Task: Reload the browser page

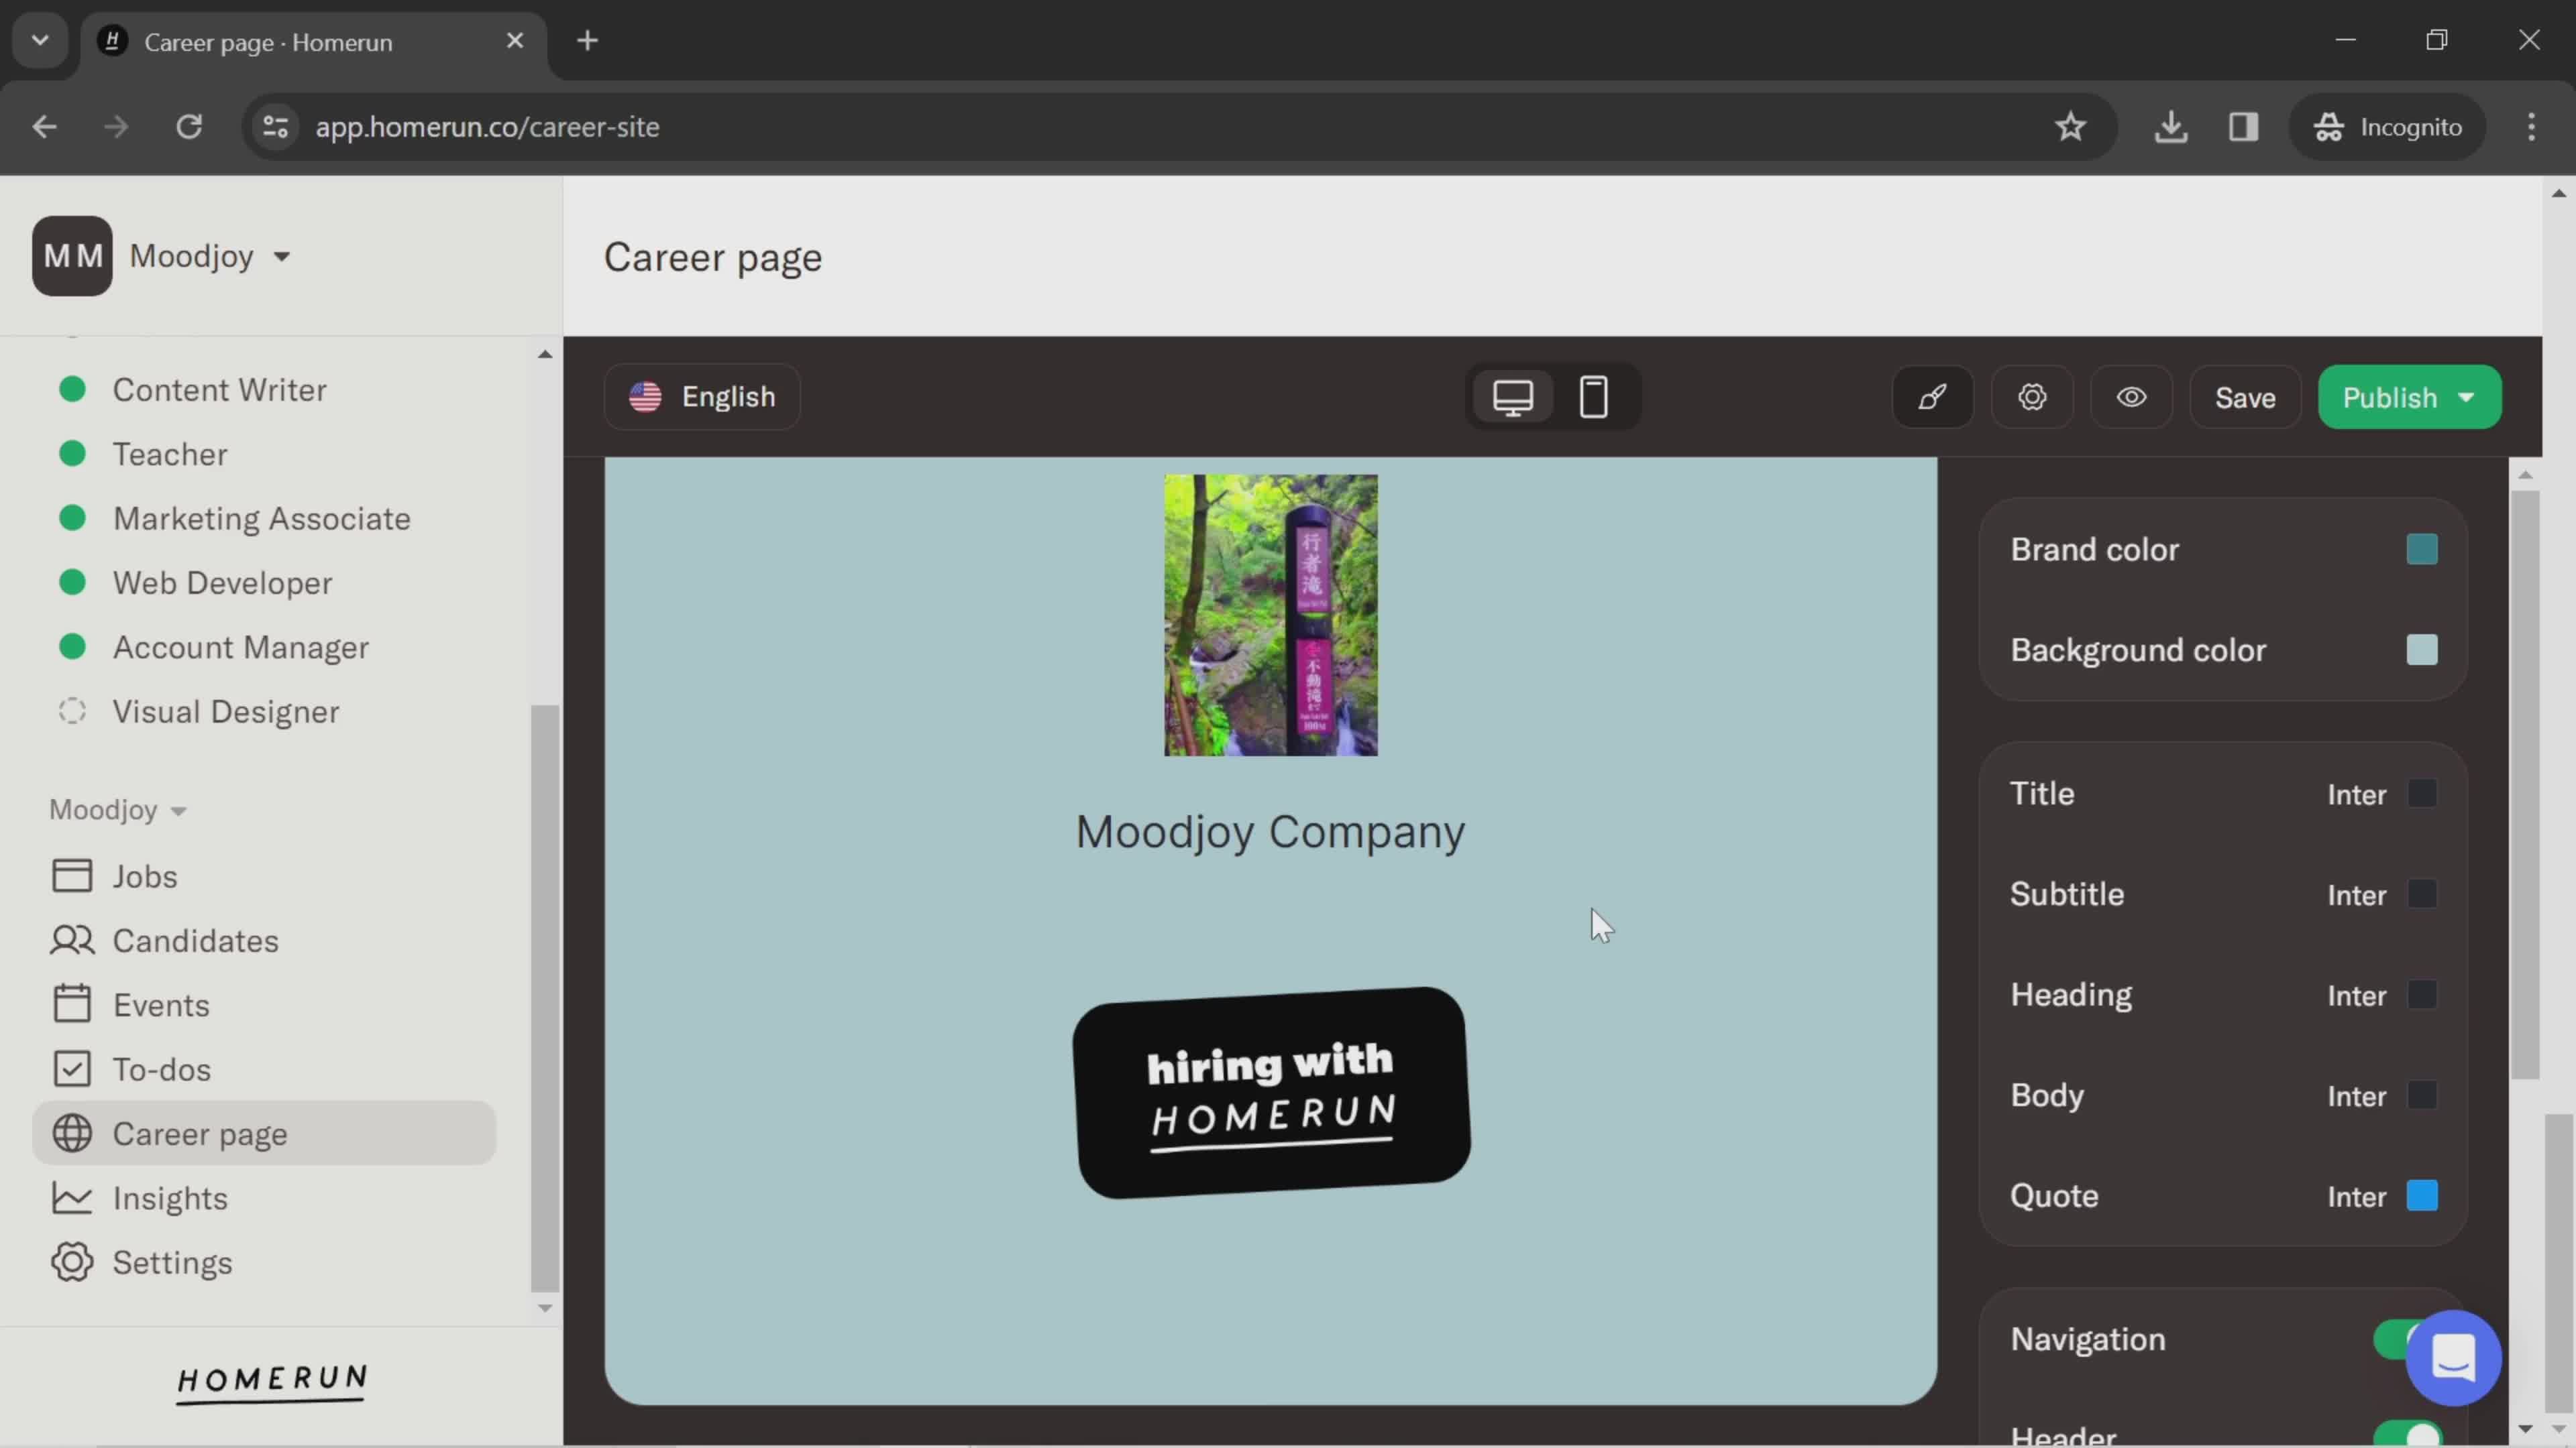Action: (189, 127)
